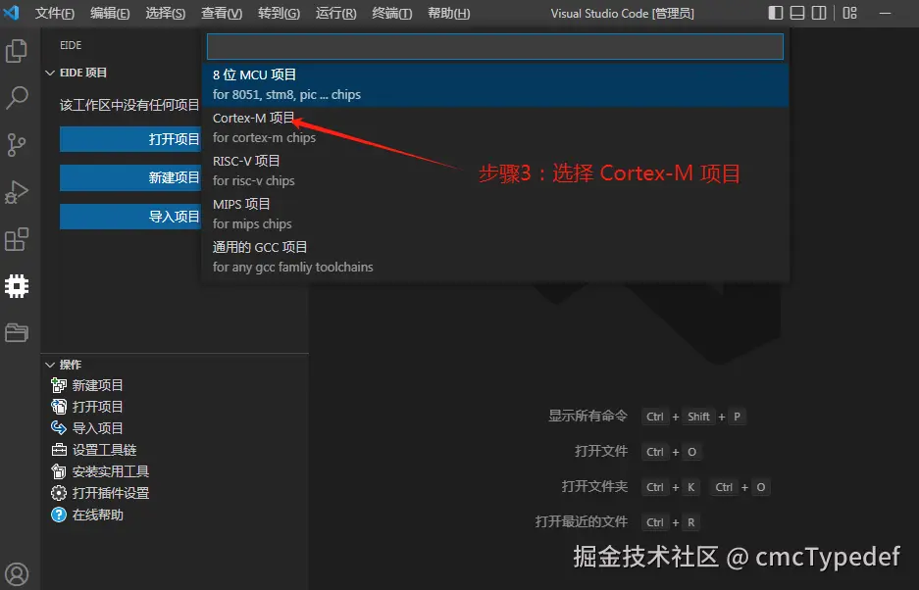Click the toolchain setup briefcase icon
Viewport: 919px width, 590px height.
click(x=59, y=450)
